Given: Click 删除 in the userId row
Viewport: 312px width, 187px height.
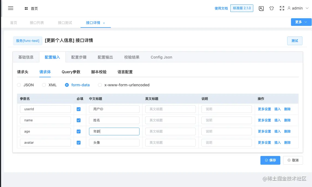Looking at the screenshot, I should [x=287, y=109].
